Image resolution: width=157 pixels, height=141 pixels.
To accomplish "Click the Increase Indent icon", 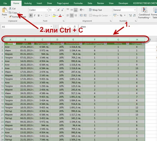I will pos(85,15).
